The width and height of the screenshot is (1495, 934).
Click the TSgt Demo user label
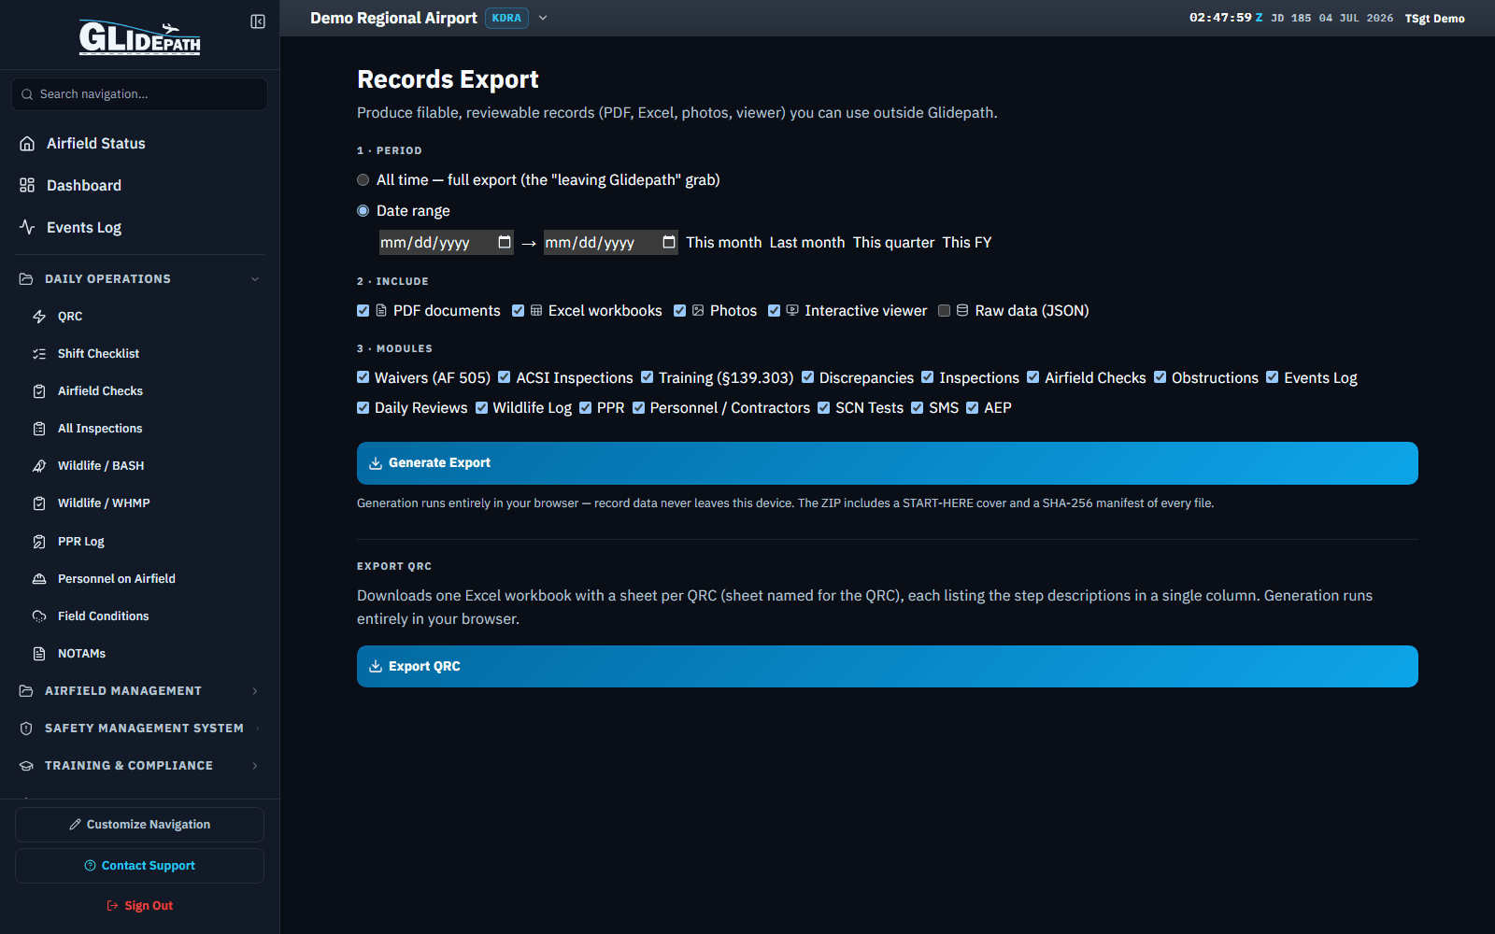click(1434, 19)
